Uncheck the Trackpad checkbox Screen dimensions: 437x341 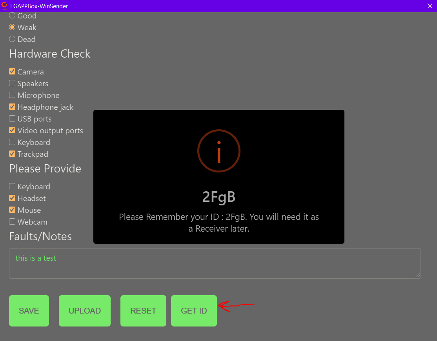(x=12, y=154)
